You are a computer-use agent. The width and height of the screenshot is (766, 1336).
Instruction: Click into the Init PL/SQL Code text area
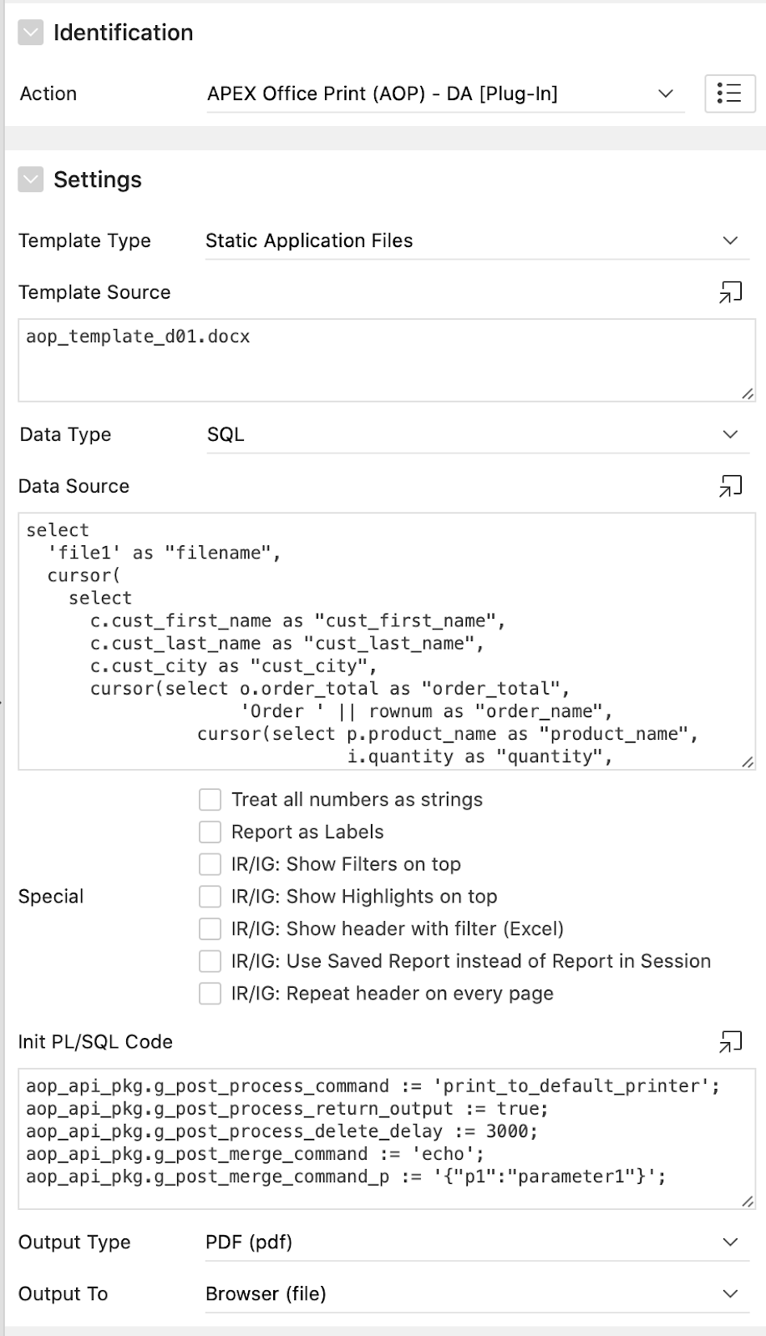pos(387,1138)
